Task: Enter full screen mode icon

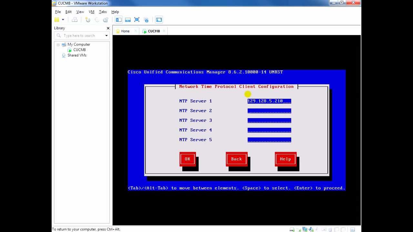Action: point(137,20)
